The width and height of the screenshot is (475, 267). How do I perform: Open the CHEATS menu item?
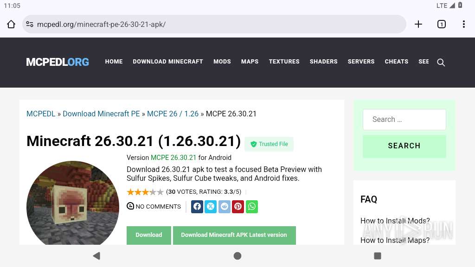[397, 62]
